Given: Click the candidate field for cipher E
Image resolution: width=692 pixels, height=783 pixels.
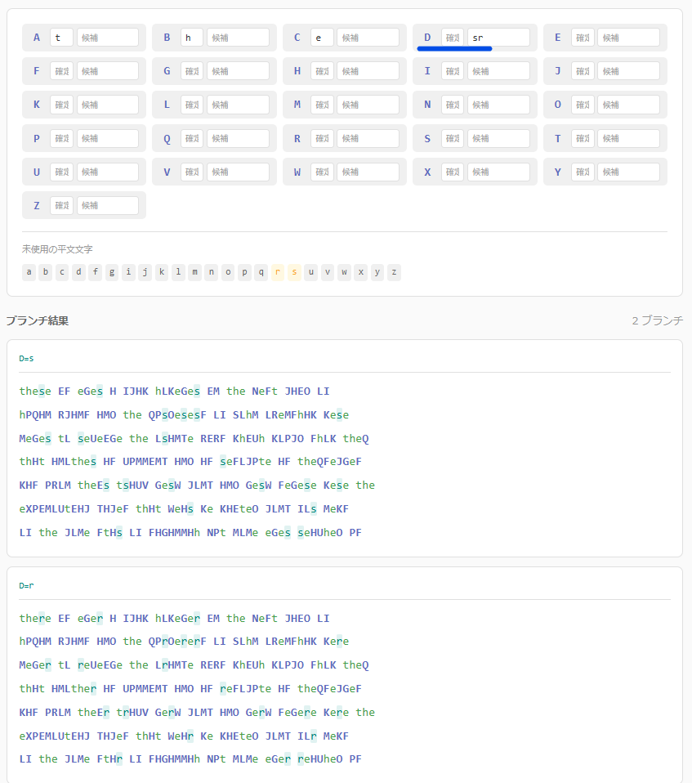Looking at the screenshot, I should point(628,38).
